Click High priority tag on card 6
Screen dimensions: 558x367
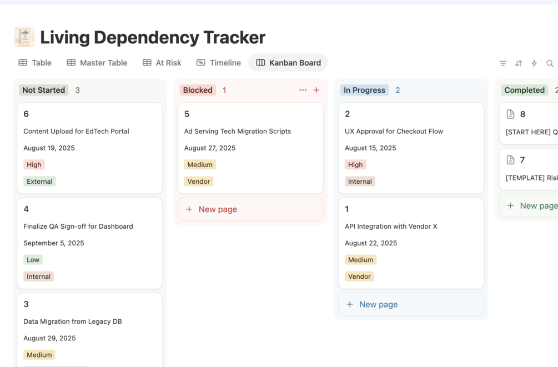pos(34,164)
